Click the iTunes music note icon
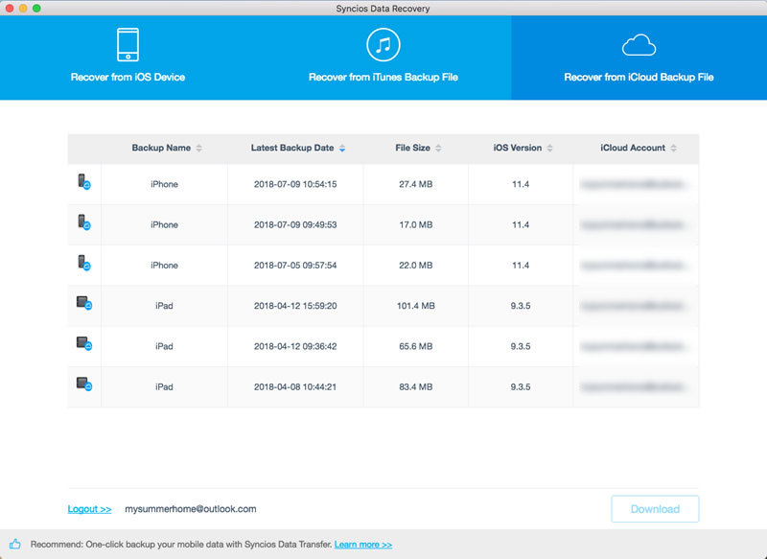This screenshot has height=559, width=767. point(383,44)
